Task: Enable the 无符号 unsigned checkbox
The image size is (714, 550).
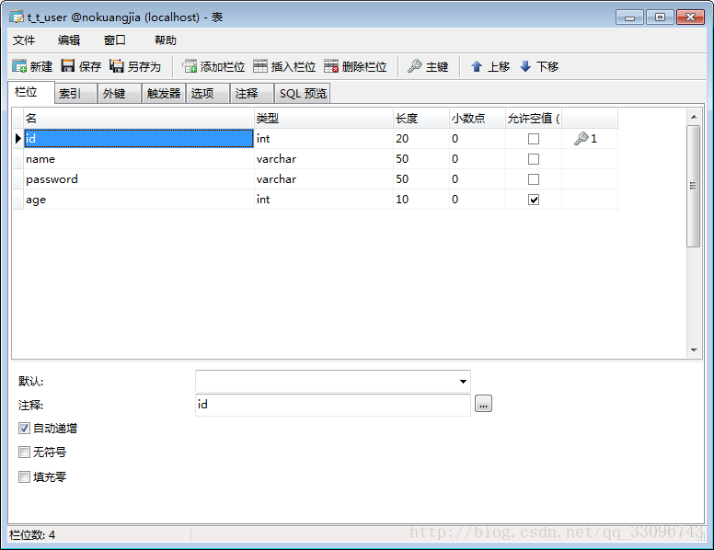Action: 24,453
